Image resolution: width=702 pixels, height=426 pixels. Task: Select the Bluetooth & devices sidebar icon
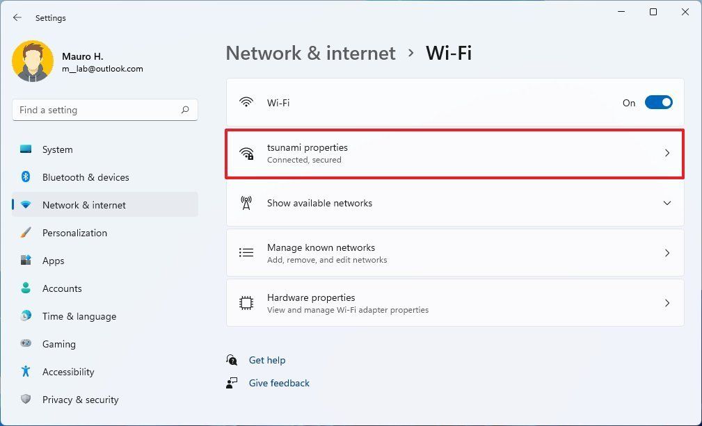26,177
